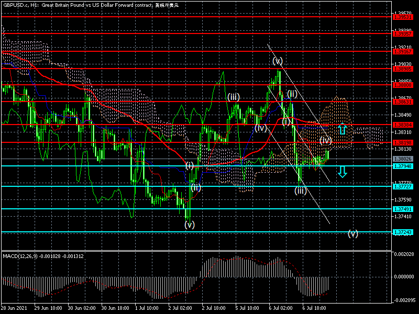This screenshot has height=314, width=419.
Task: Click the 30 Jun 02:00 time label
Action: 82,308
